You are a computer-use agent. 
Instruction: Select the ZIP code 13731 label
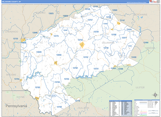[96, 69]
